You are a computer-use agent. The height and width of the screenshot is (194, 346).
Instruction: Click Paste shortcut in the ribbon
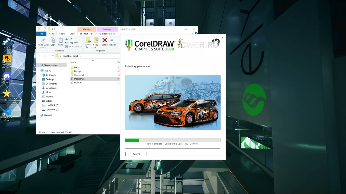73,46
